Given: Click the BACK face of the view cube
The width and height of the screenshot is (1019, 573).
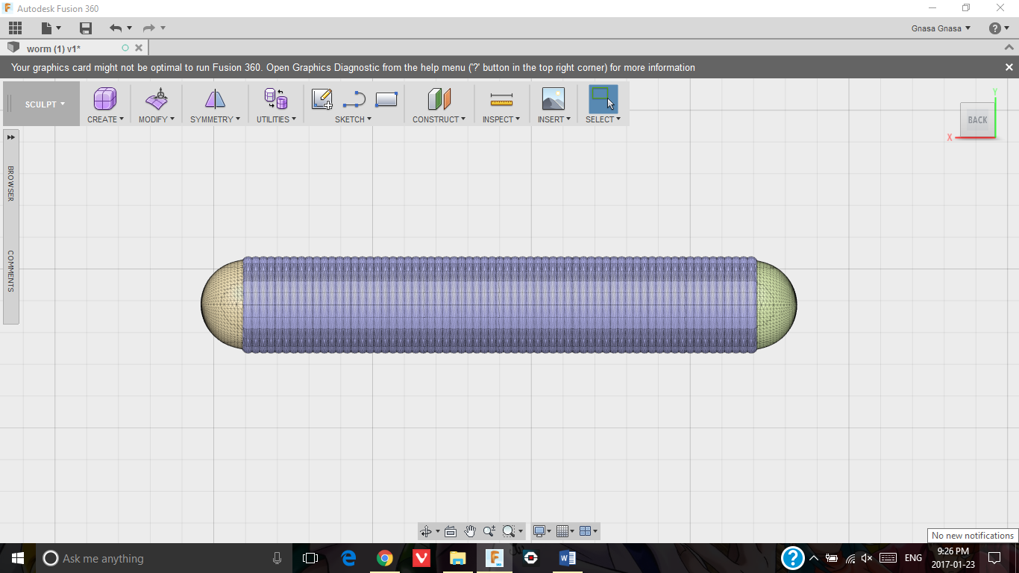Looking at the screenshot, I should [x=977, y=119].
